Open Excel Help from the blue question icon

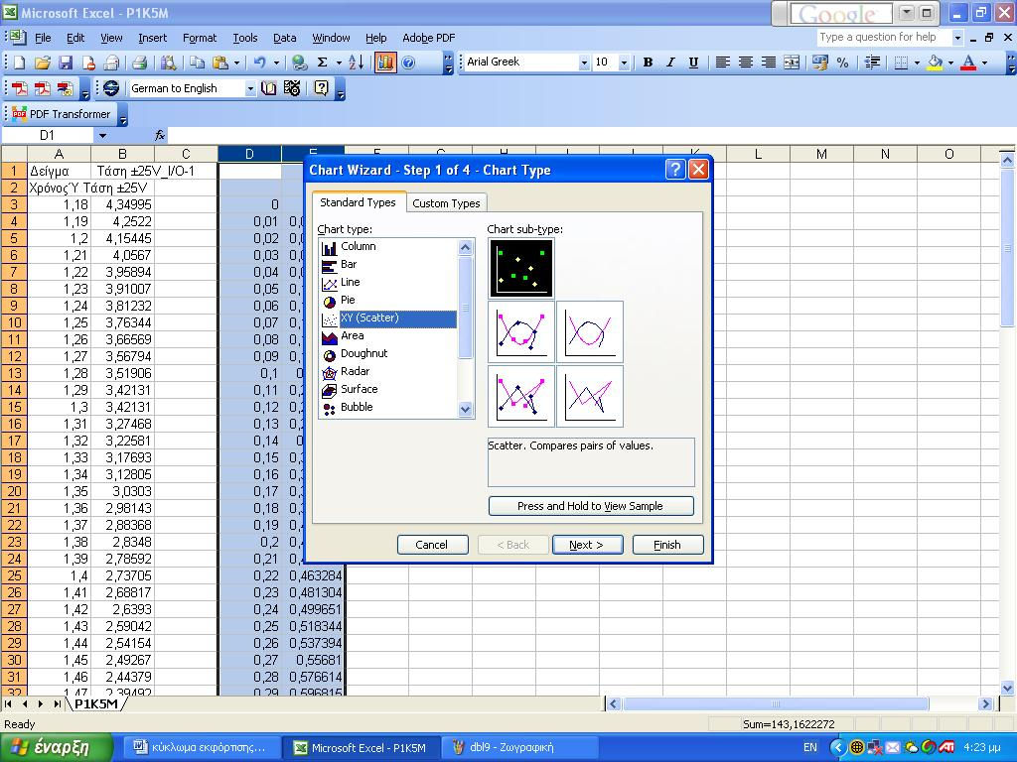coord(408,63)
